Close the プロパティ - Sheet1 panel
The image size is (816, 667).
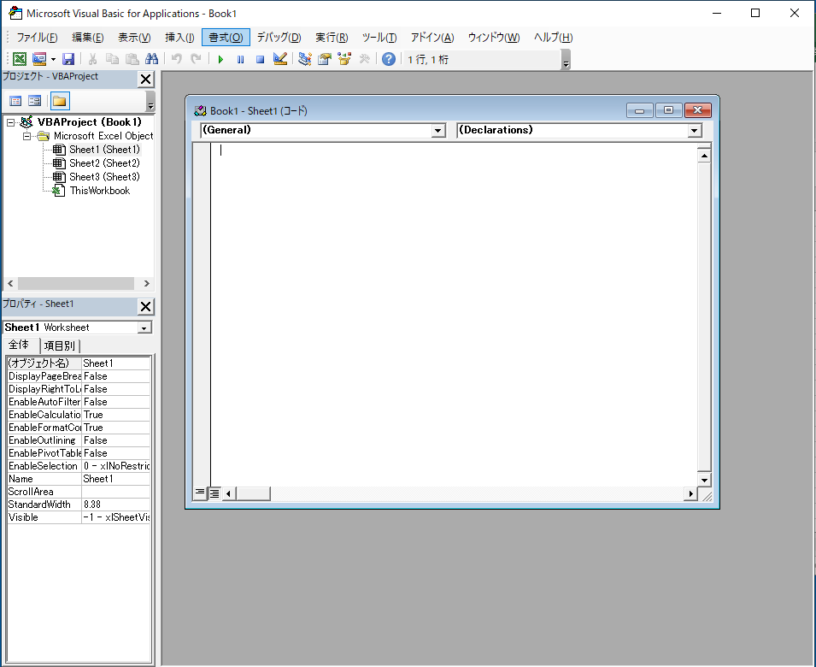pyautogui.click(x=146, y=306)
